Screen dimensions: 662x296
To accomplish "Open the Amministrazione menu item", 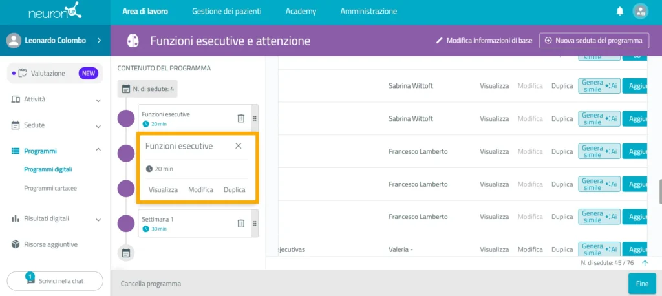I will click(x=368, y=12).
